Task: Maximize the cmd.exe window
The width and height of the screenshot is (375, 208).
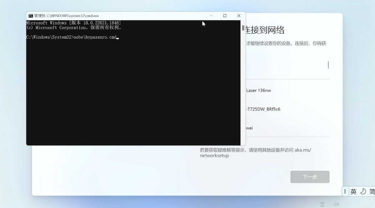Action: pyautogui.click(x=225, y=16)
